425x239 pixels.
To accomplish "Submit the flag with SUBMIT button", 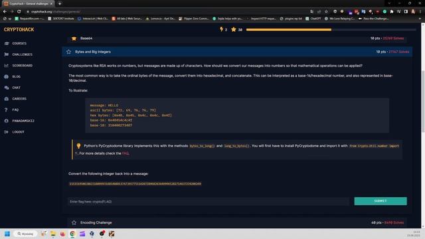I will pyautogui.click(x=381, y=201).
